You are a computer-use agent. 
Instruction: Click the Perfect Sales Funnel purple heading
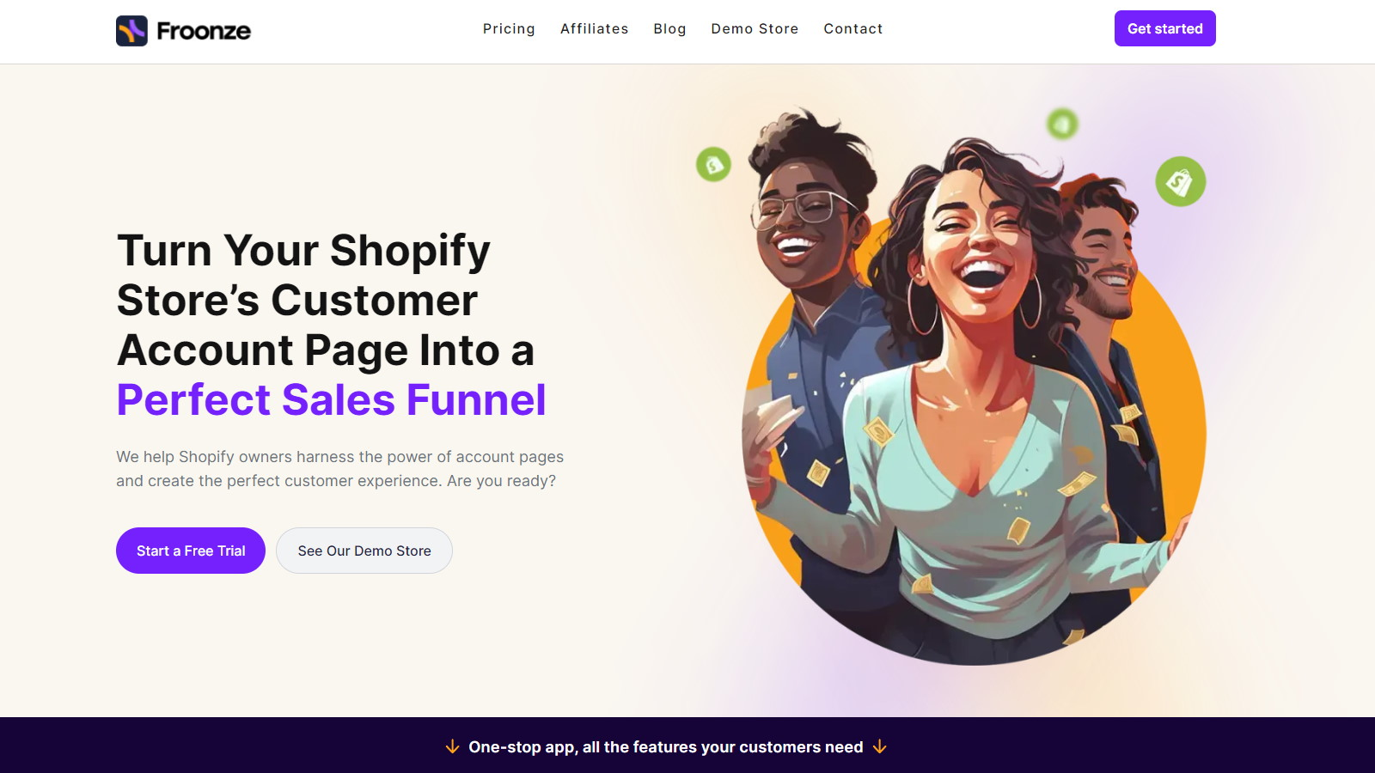[x=331, y=400]
